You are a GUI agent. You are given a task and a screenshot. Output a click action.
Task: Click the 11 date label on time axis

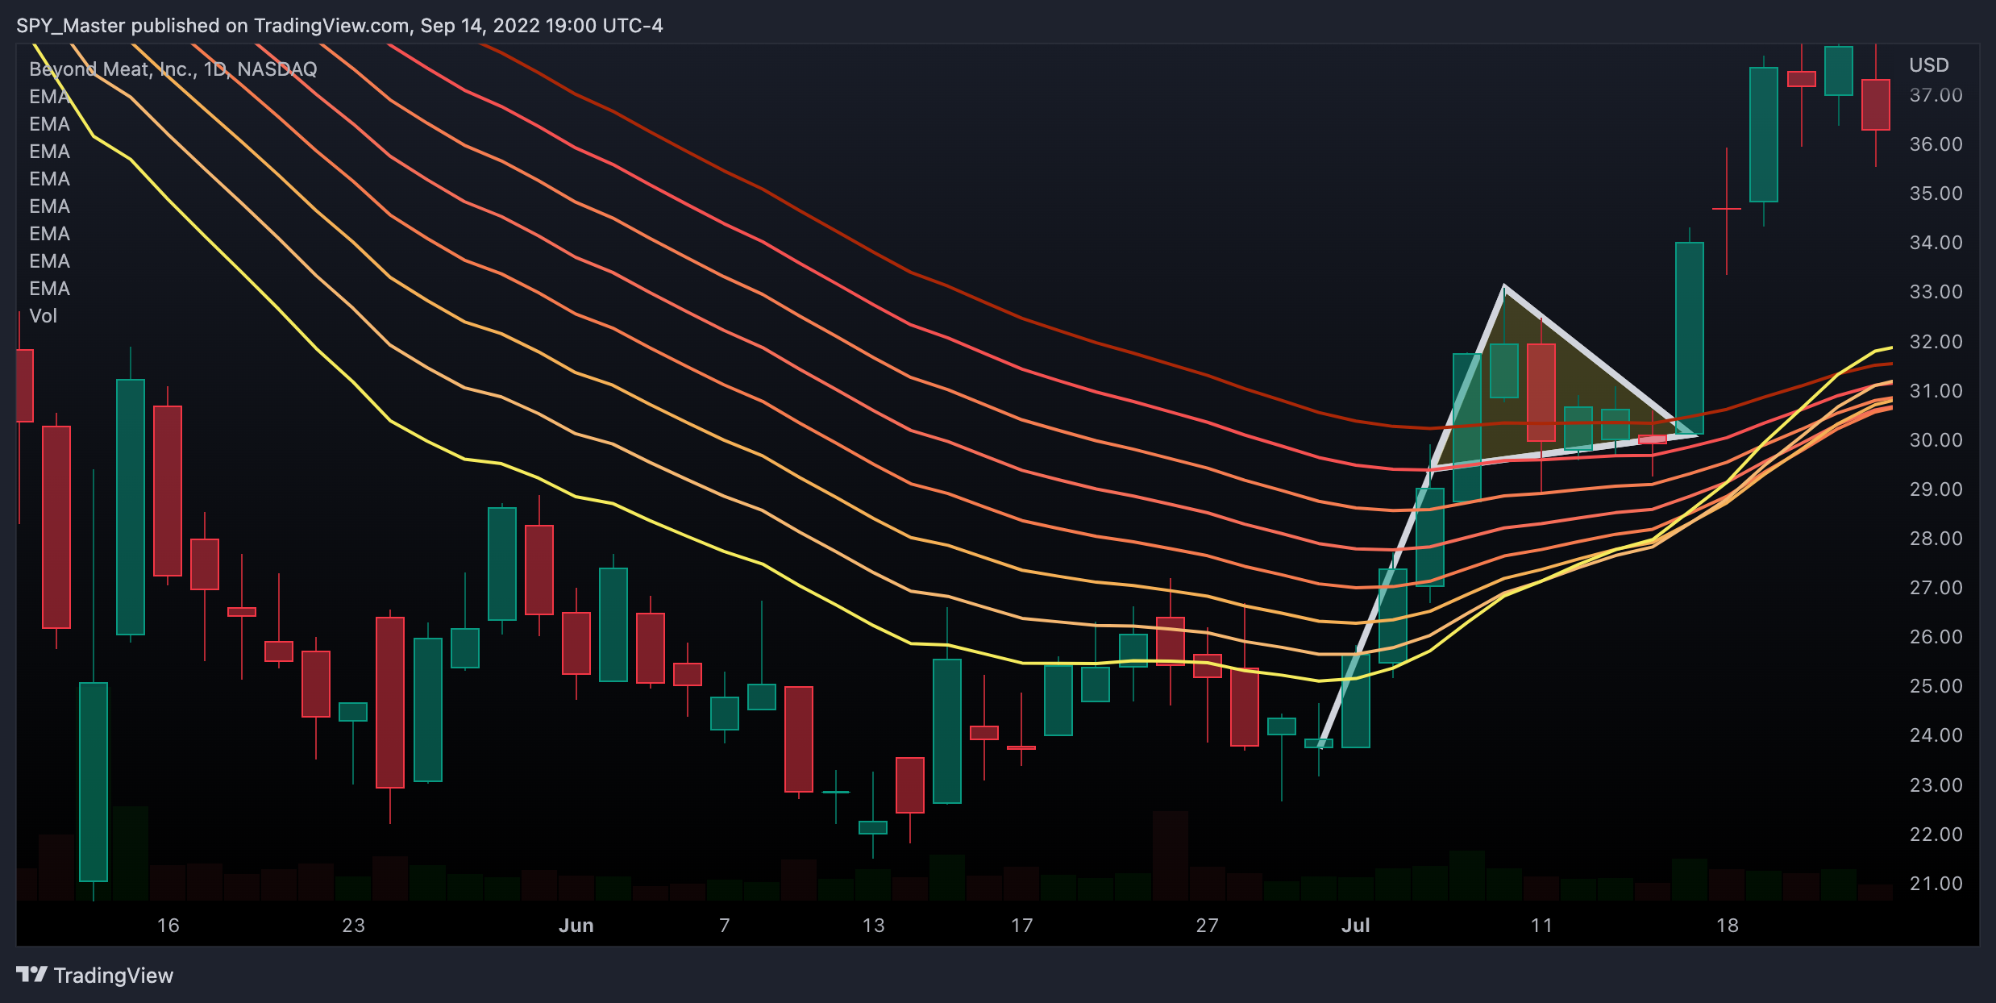[1541, 926]
